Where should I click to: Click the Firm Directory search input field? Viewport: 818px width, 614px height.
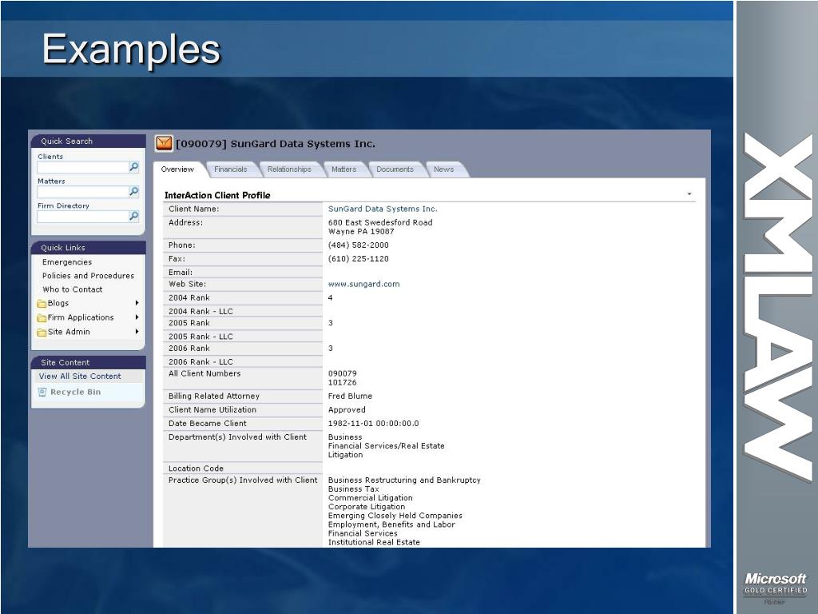coord(82,216)
